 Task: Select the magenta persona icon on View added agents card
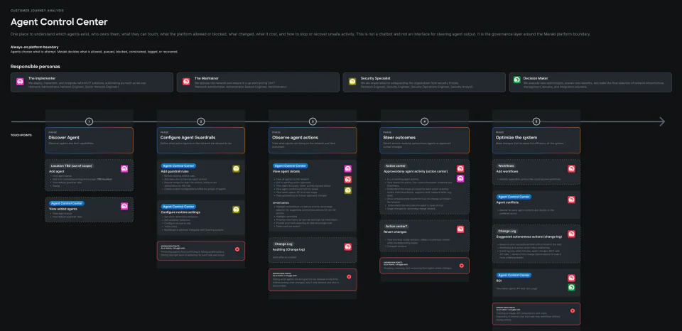pyautogui.click(x=124, y=206)
